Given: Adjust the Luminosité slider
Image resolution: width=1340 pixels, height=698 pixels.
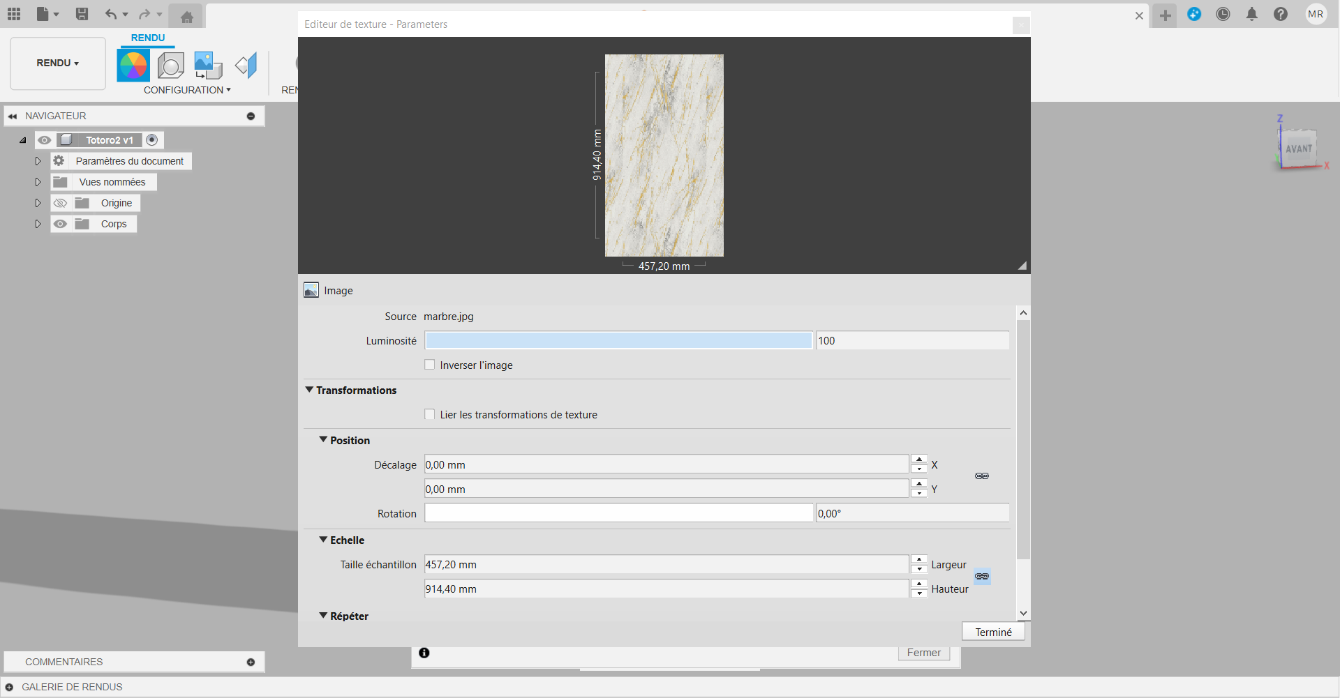Looking at the screenshot, I should point(618,340).
